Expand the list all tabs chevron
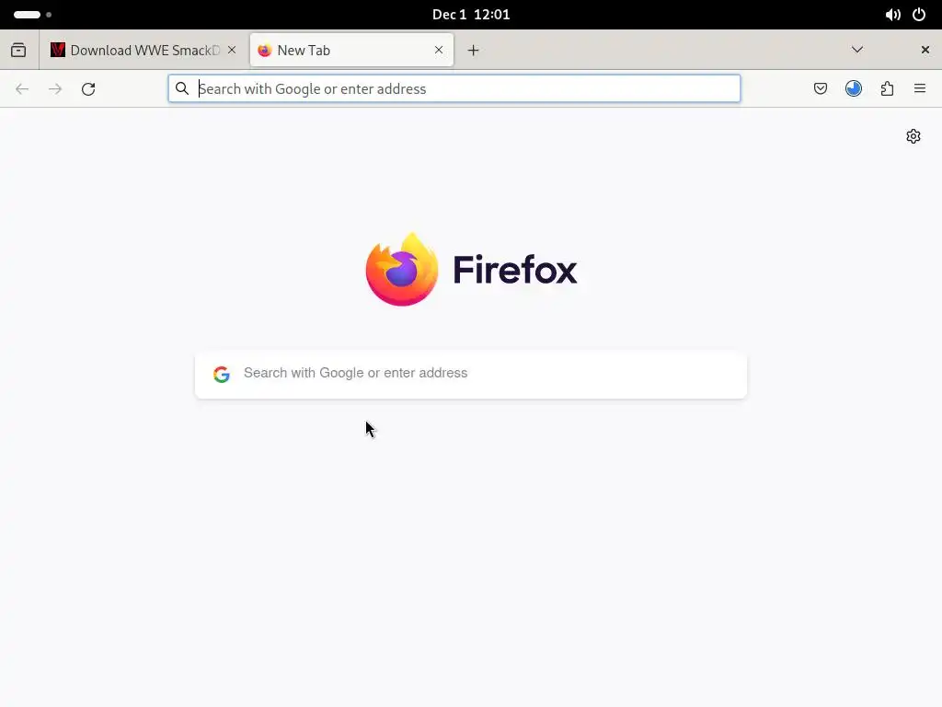Screen dimensions: 942x707 click(x=857, y=50)
